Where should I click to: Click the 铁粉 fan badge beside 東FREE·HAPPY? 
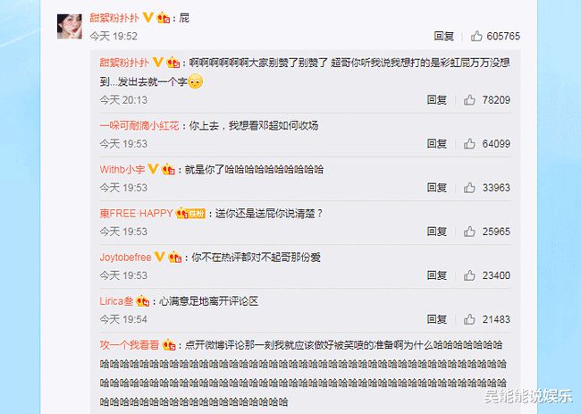coord(197,214)
